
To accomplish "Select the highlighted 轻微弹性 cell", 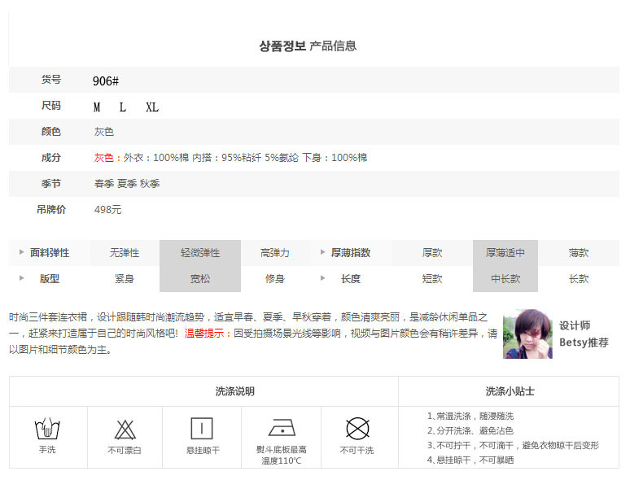I will pyautogui.click(x=200, y=253).
